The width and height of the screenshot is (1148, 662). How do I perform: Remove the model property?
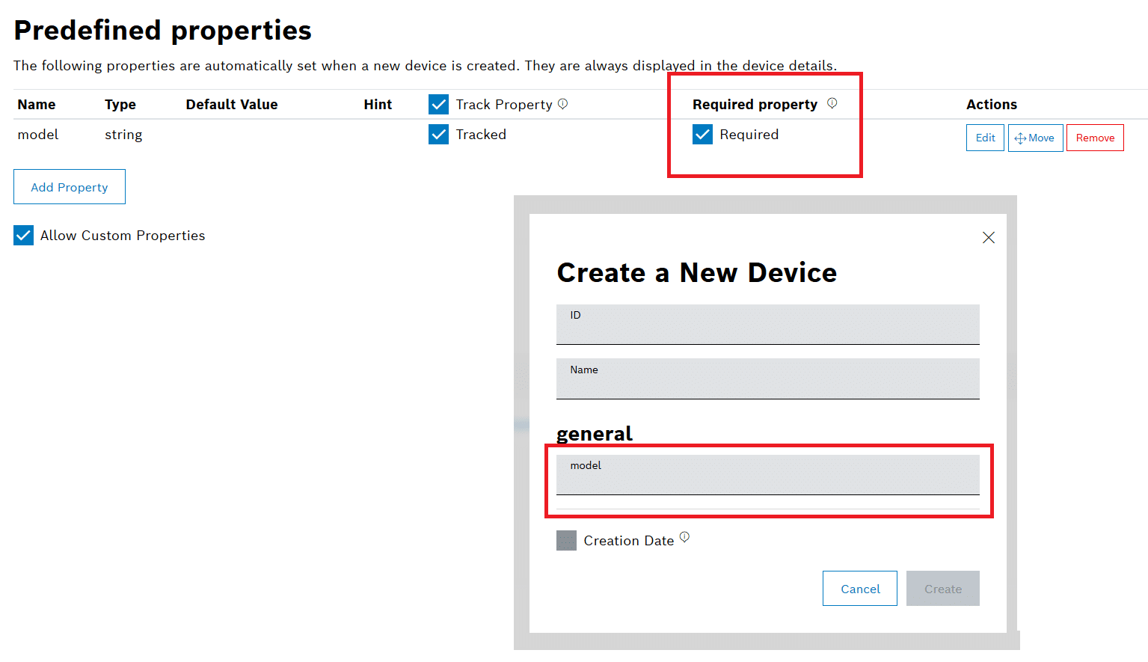click(1095, 138)
